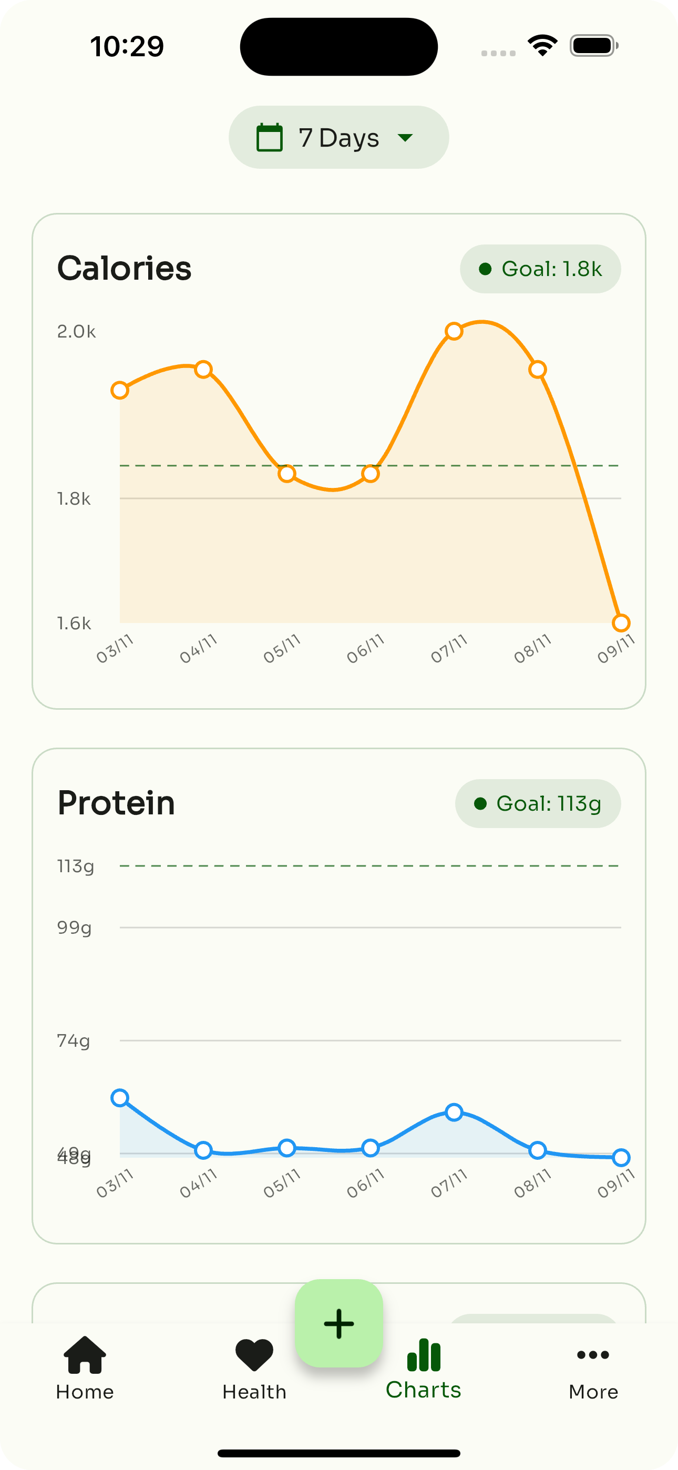Select the 09/11 calories data point
This screenshot has height=1470, width=678.
[x=621, y=622]
